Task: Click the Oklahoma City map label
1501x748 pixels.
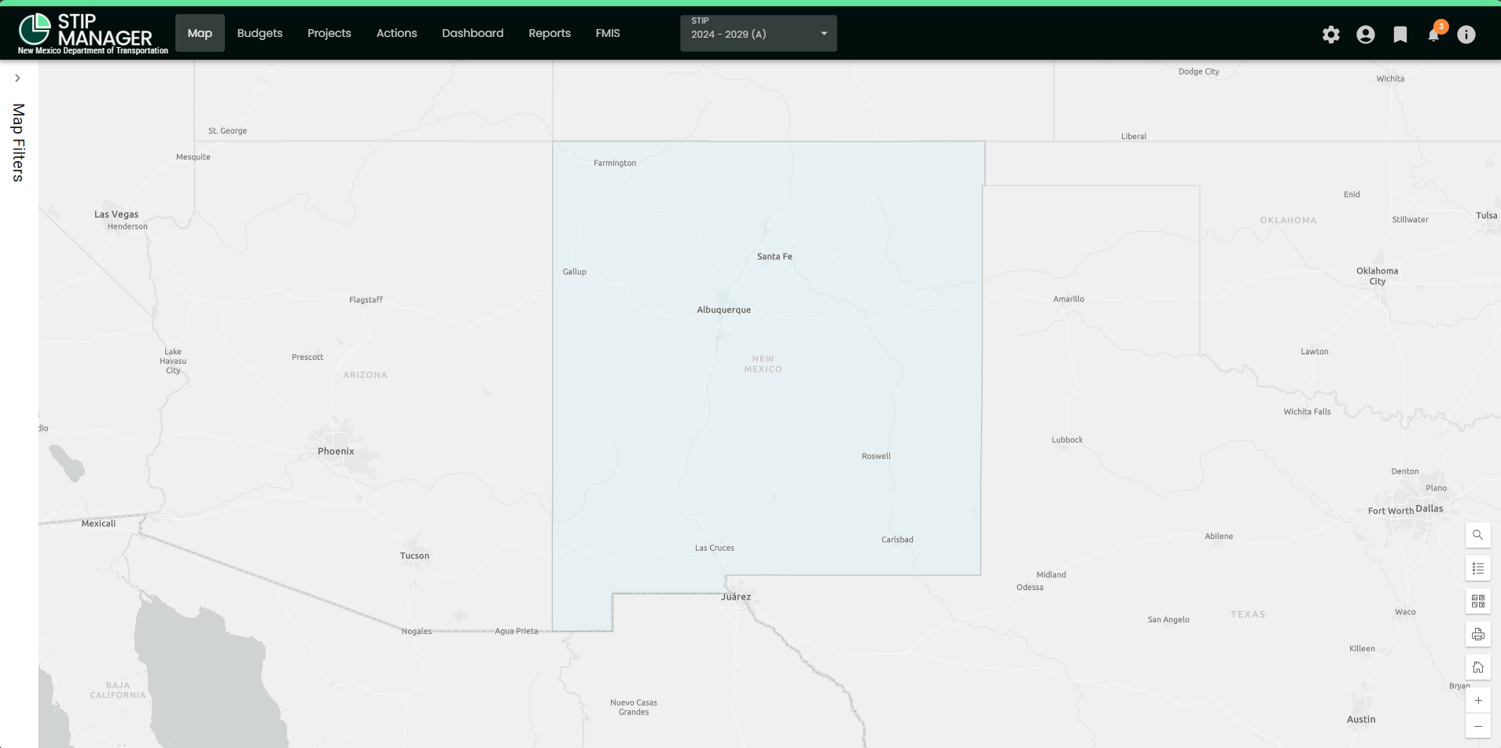Action: 1377,276
